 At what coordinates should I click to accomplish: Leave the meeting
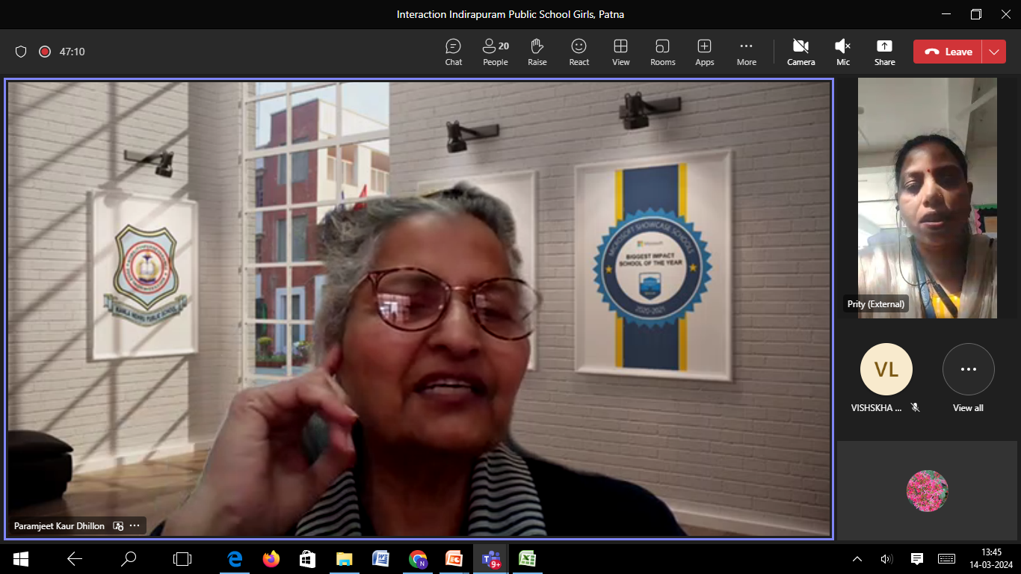(948, 52)
